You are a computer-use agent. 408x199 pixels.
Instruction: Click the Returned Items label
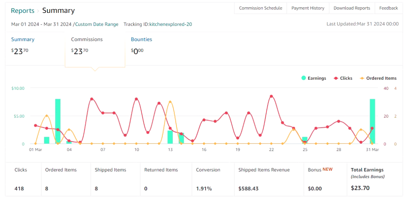[161, 170]
